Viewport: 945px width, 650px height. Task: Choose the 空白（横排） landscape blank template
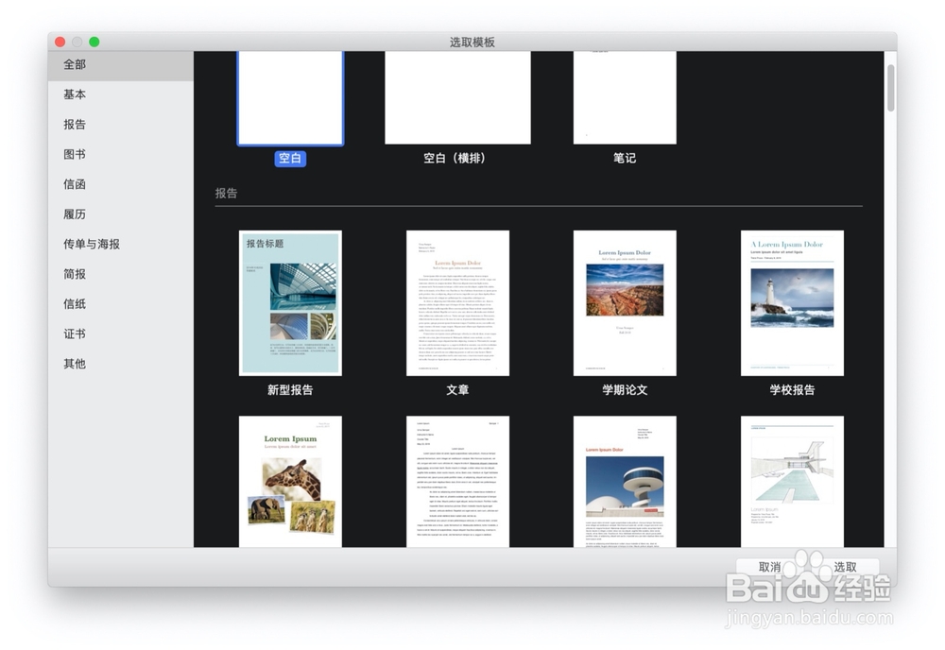(457, 94)
